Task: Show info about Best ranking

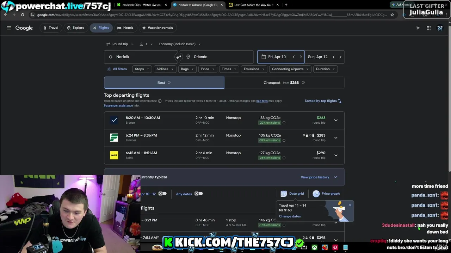Action: pos(169,83)
